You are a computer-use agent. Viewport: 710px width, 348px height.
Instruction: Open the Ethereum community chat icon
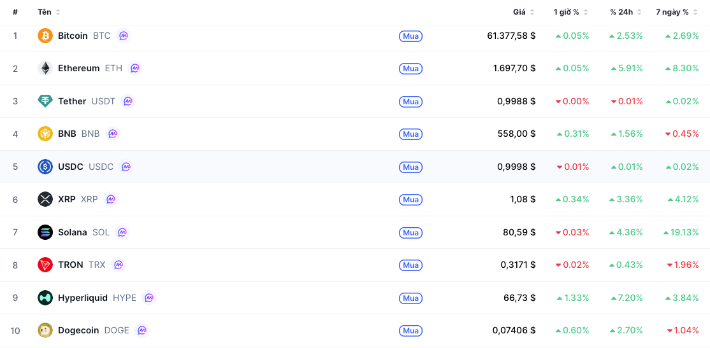click(x=135, y=68)
